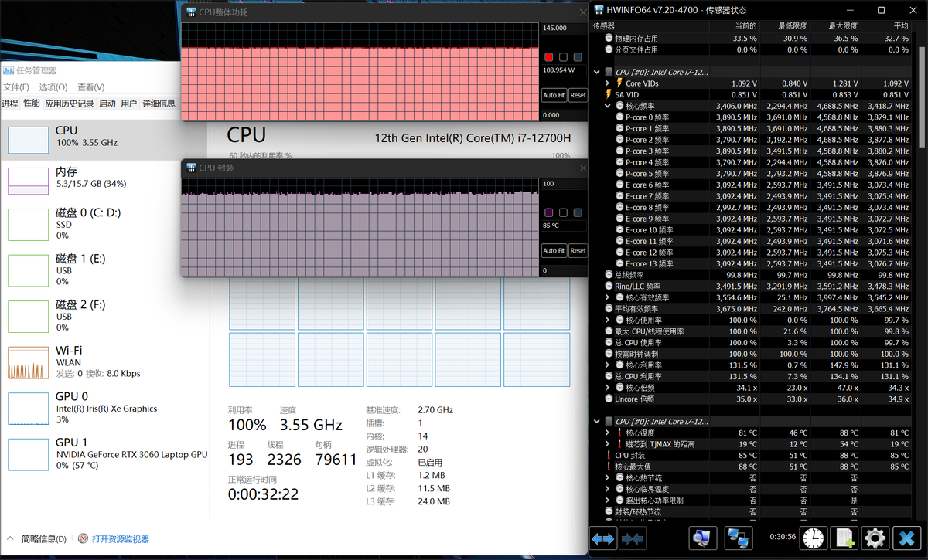The width and height of the screenshot is (928, 560).
Task: Open the 查看(V) menu in Task Manager
Action: tap(90, 87)
